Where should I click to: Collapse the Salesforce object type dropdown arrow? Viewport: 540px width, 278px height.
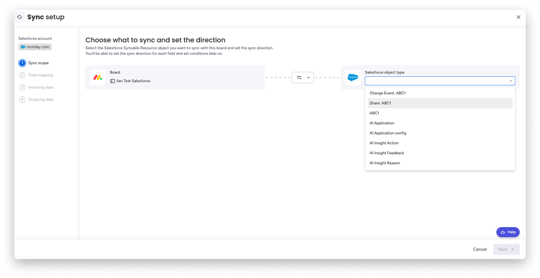point(510,81)
